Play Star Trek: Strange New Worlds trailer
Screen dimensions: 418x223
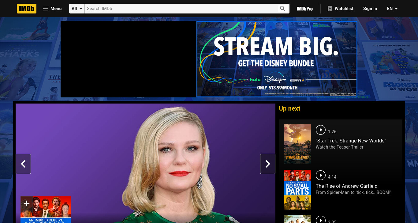tap(321, 130)
